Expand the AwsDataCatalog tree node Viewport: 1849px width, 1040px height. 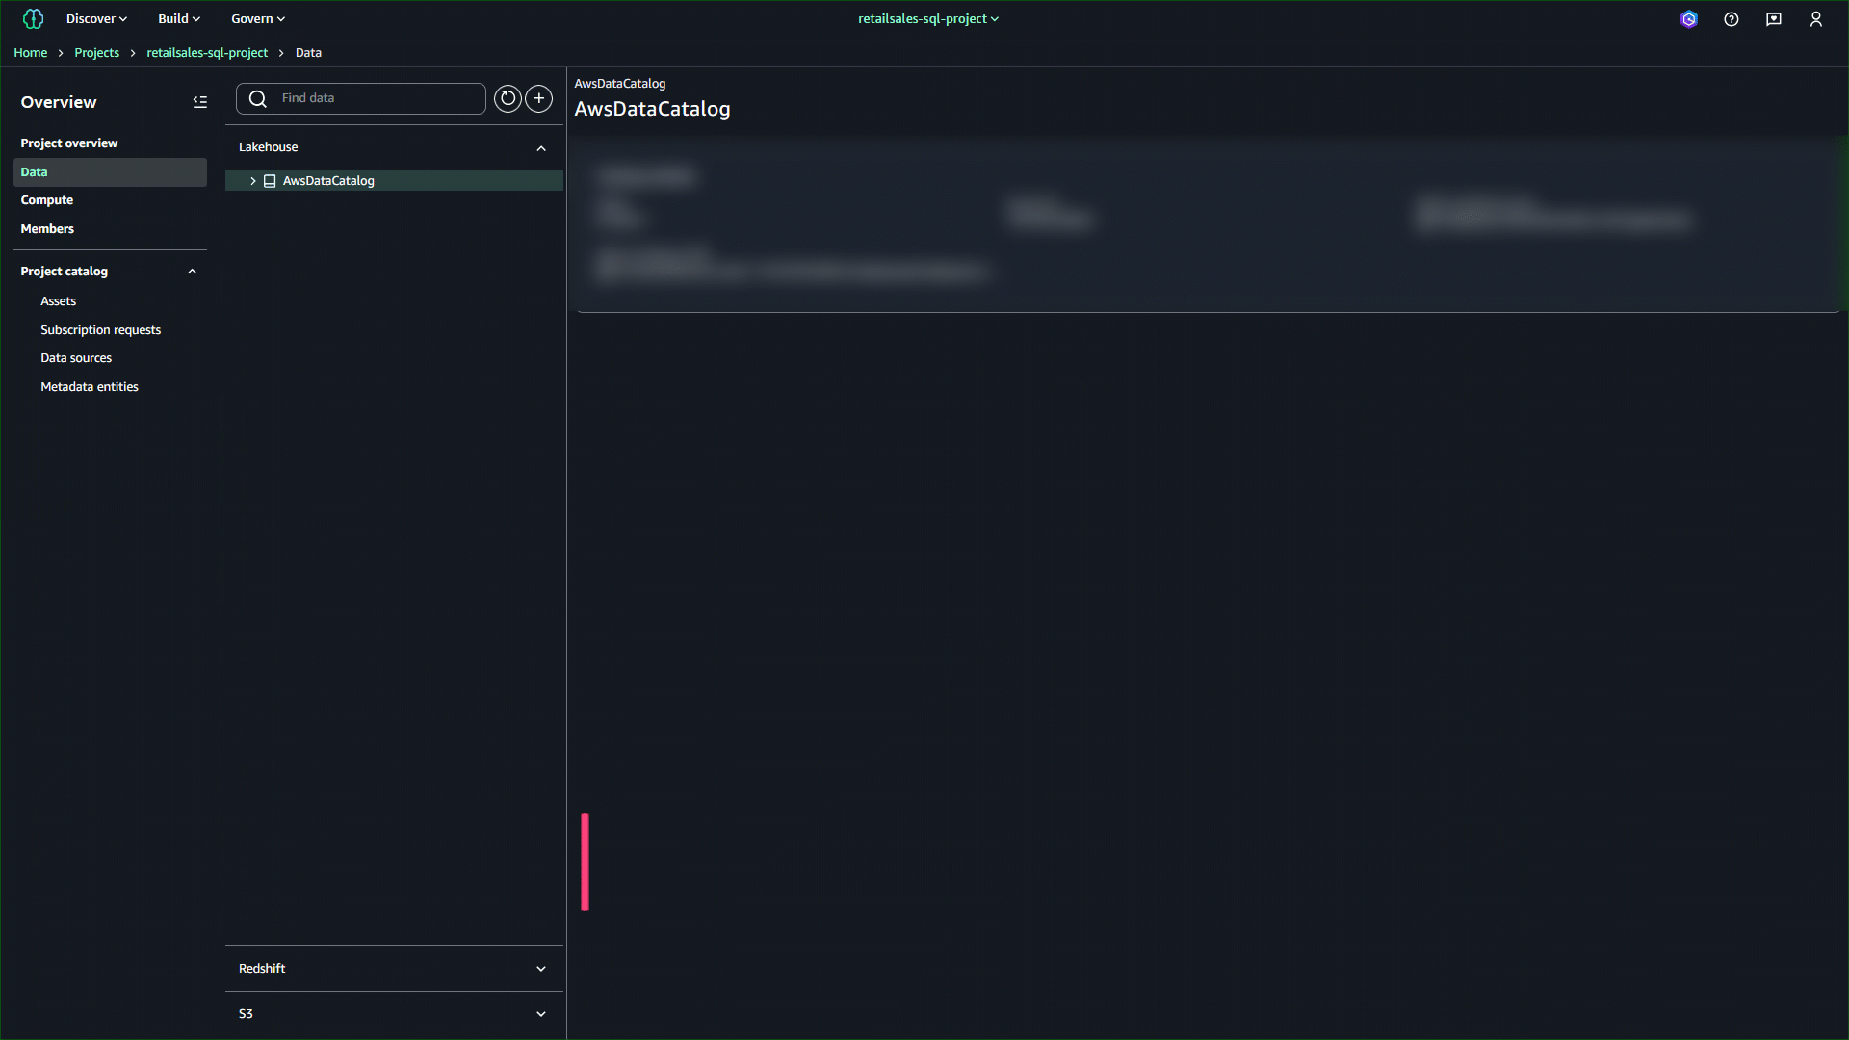(x=253, y=181)
